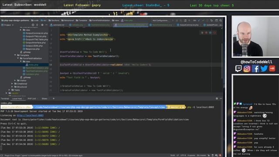Click the locate-file target icon in Project panel
Viewport: 279px width, 157px height.
(x=33, y=25)
